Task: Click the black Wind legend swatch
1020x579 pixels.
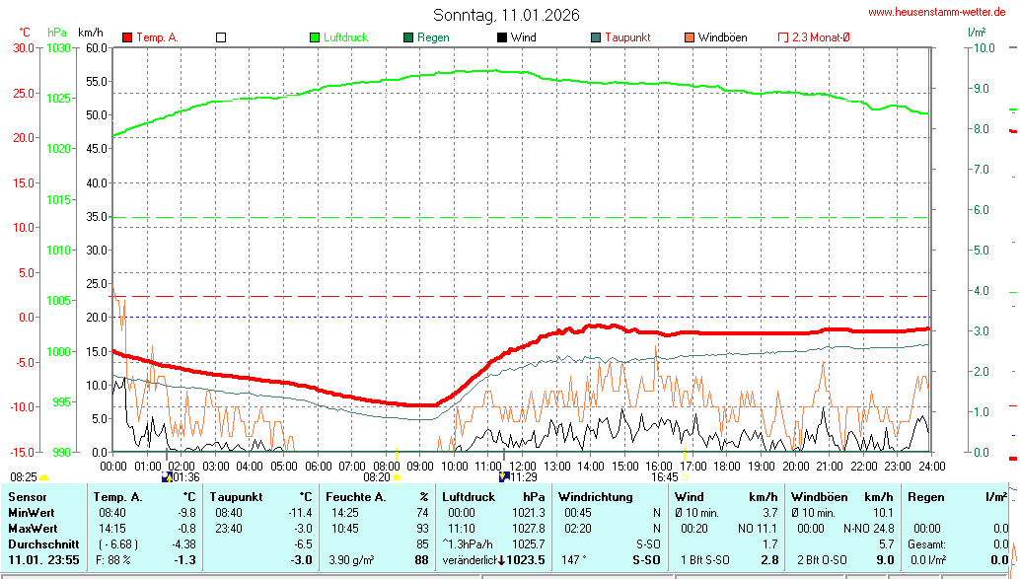Action: [502, 37]
